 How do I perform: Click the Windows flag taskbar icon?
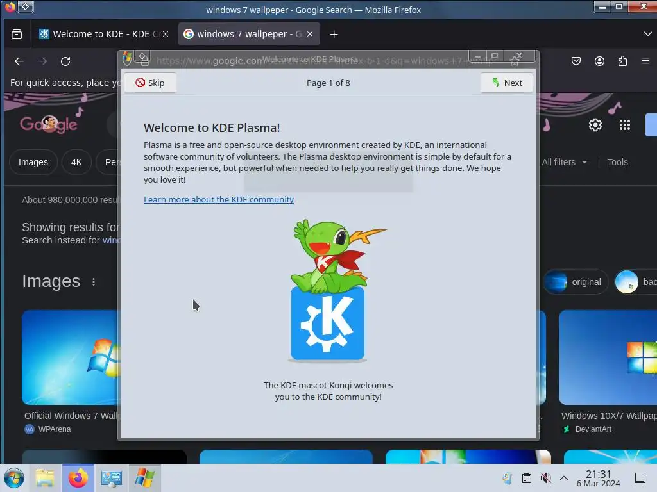[x=144, y=478]
